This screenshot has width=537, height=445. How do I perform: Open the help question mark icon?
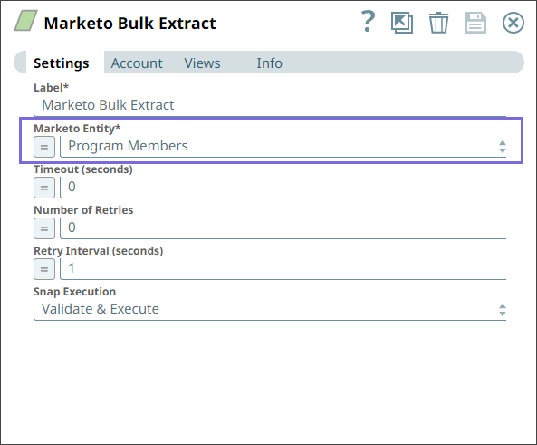(369, 22)
